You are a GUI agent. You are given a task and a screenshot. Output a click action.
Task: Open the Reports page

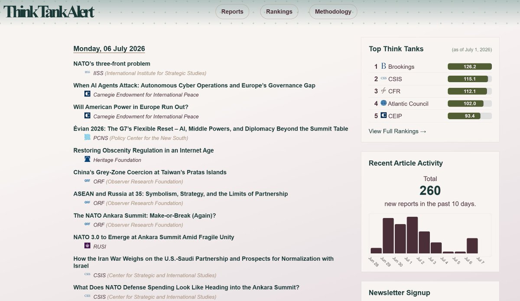[232, 12]
